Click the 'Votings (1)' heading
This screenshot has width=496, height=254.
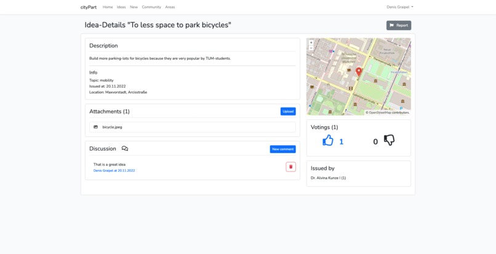pos(324,127)
